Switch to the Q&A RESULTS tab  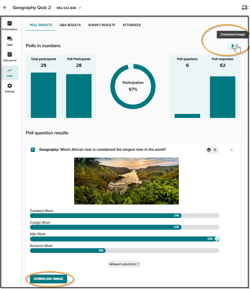pyautogui.click(x=70, y=25)
